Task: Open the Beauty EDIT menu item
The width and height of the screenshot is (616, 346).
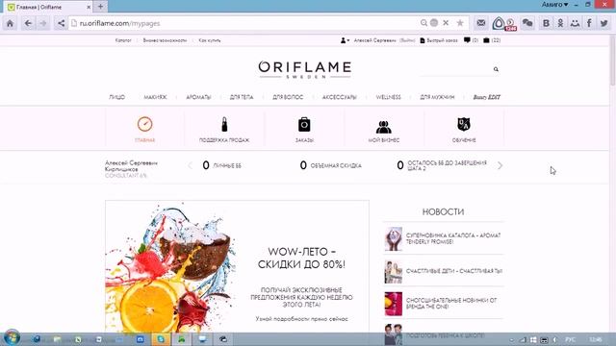Action: point(487,97)
